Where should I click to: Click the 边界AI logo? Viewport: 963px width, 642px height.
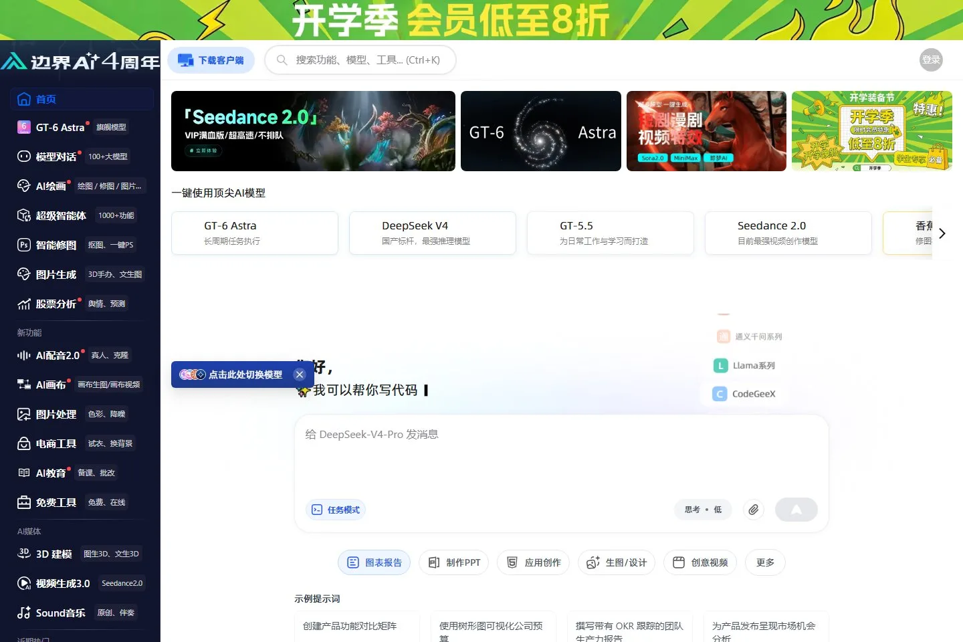(80, 62)
